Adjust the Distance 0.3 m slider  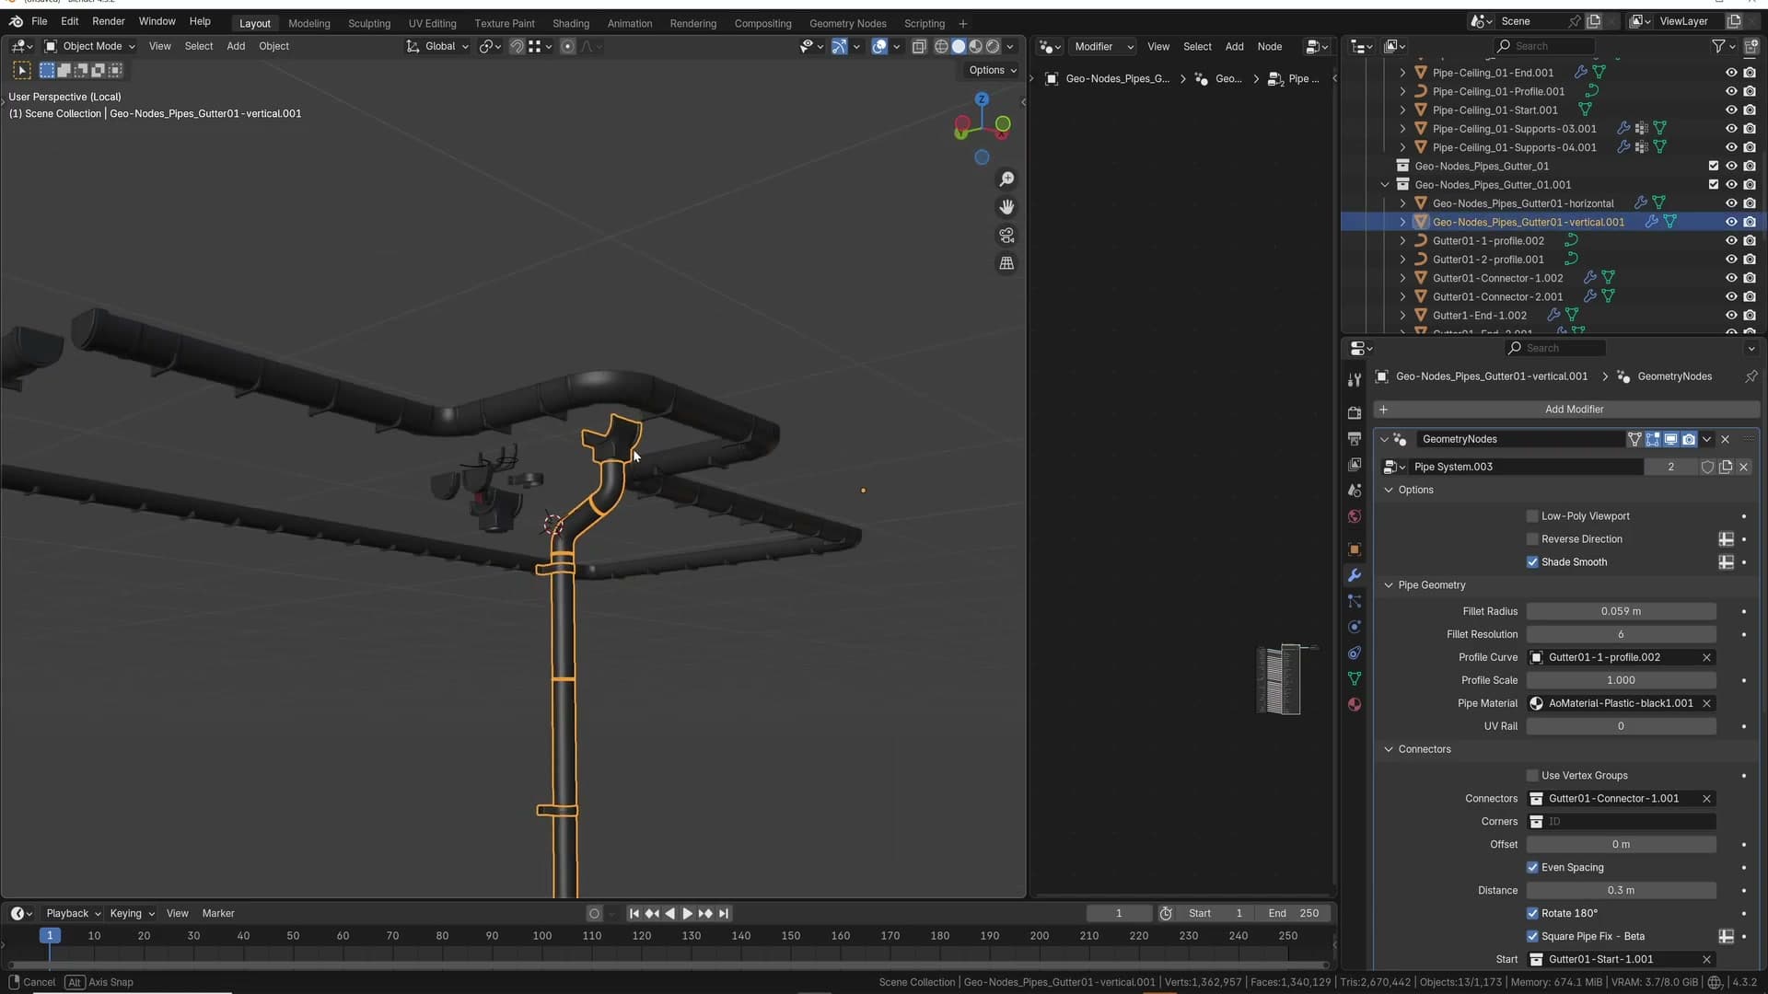coord(1621,891)
